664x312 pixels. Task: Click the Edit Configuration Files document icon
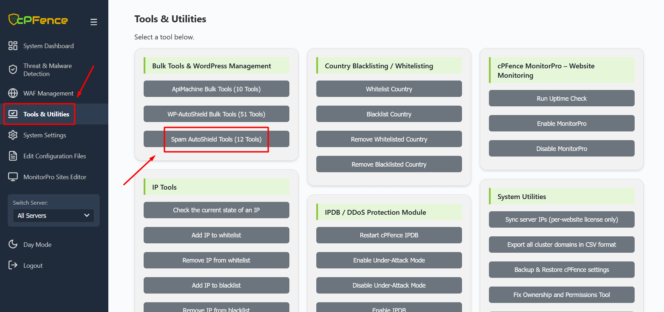(x=13, y=156)
